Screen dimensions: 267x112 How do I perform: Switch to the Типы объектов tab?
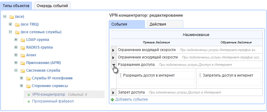(16, 6)
